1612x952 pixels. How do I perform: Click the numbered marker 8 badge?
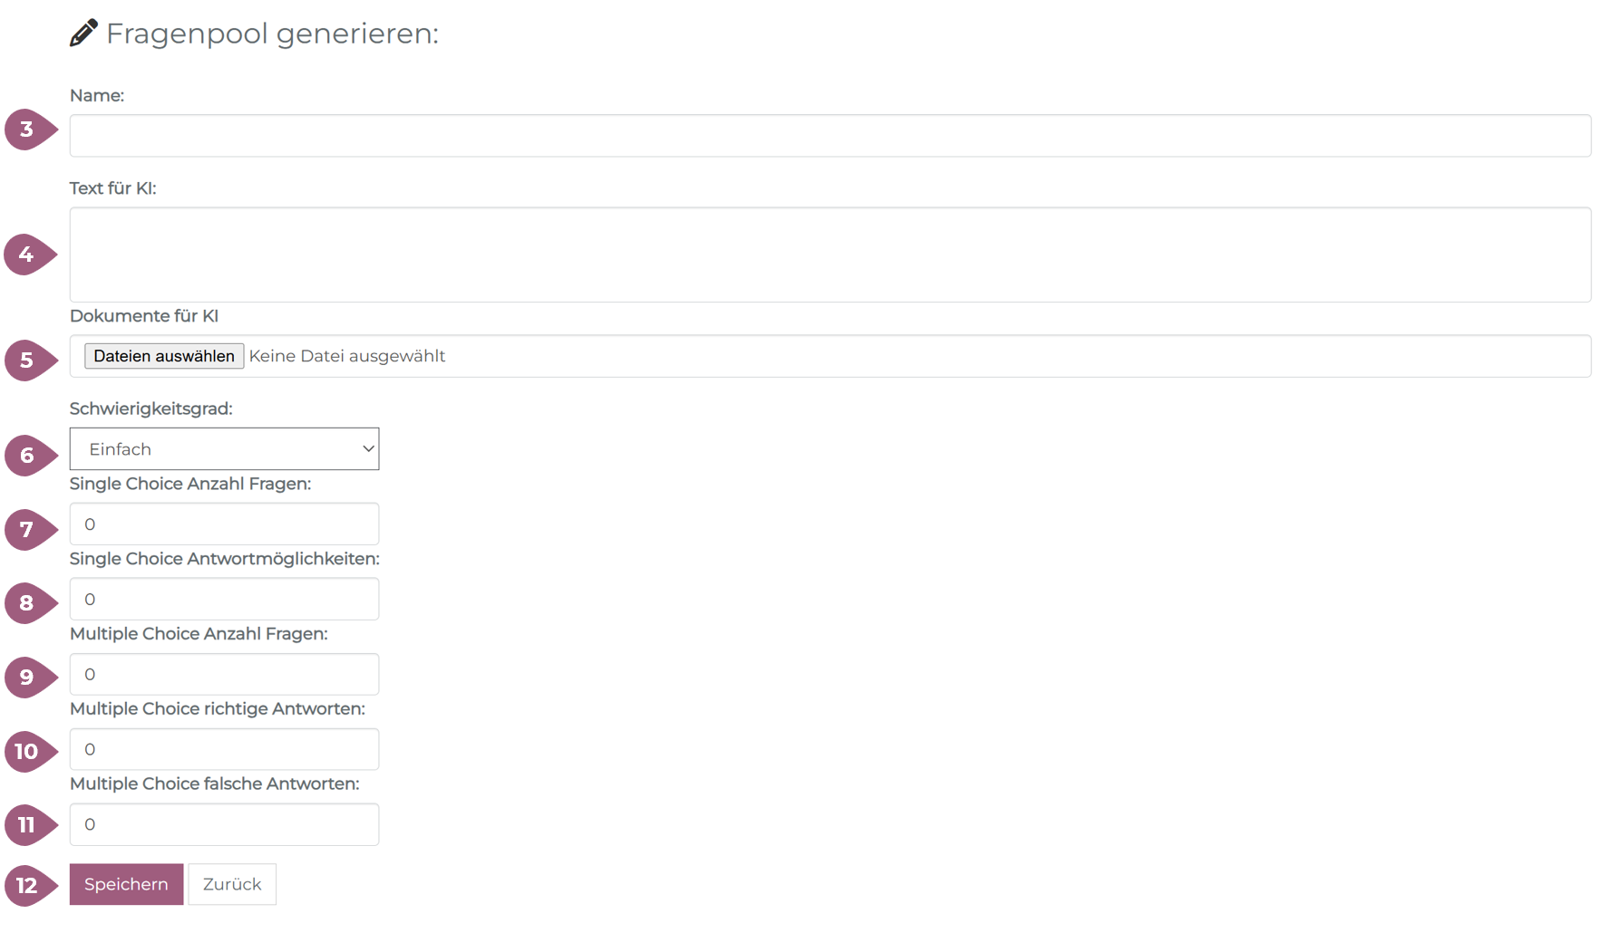(28, 603)
